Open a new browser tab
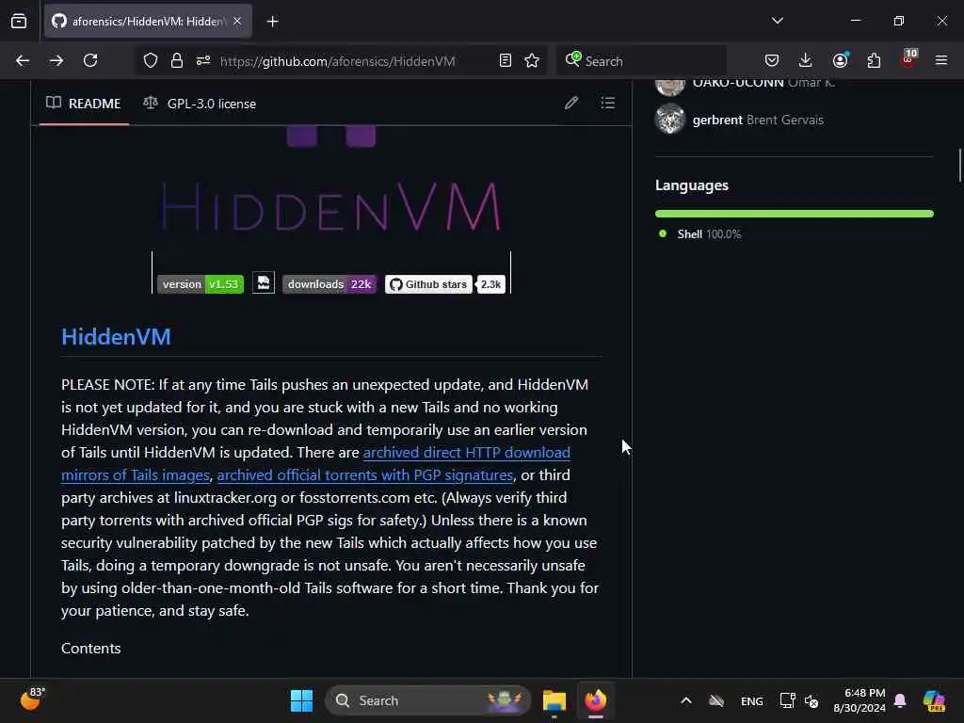This screenshot has width=964, height=723. point(272,22)
